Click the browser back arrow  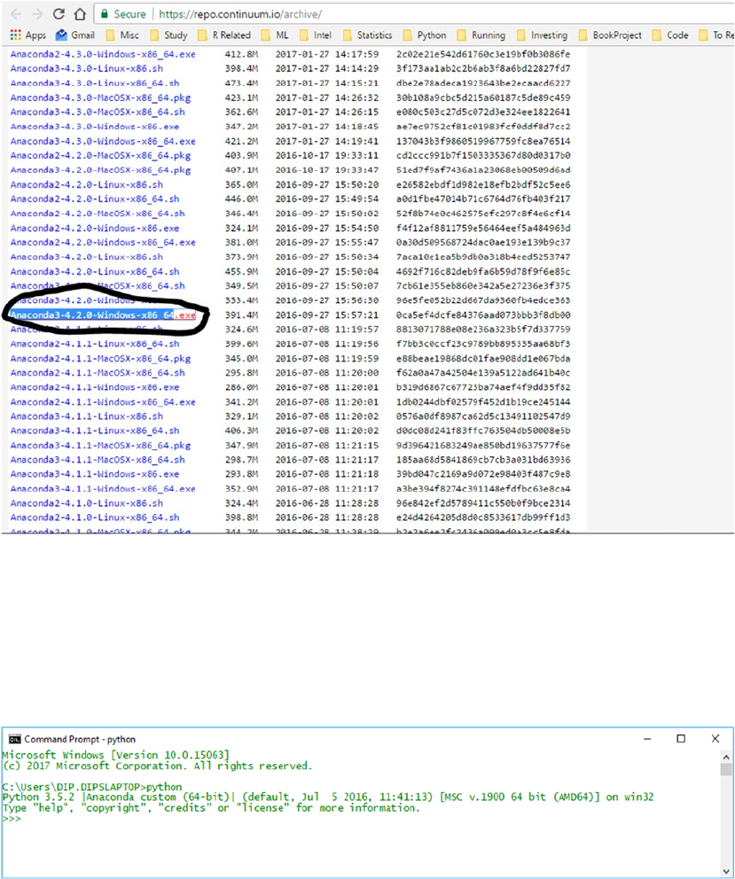coord(16,13)
